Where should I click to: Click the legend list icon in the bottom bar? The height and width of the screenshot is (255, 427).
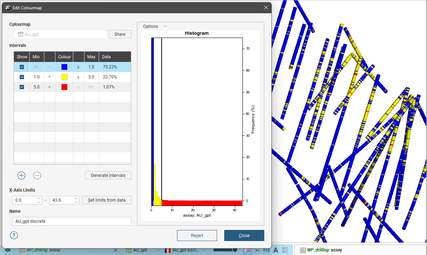click(x=285, y=250)
